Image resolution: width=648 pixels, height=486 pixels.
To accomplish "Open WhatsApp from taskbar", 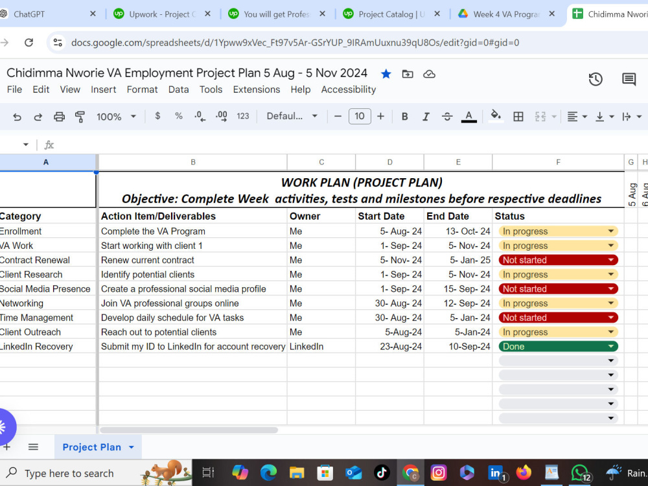I will (580, 473).
